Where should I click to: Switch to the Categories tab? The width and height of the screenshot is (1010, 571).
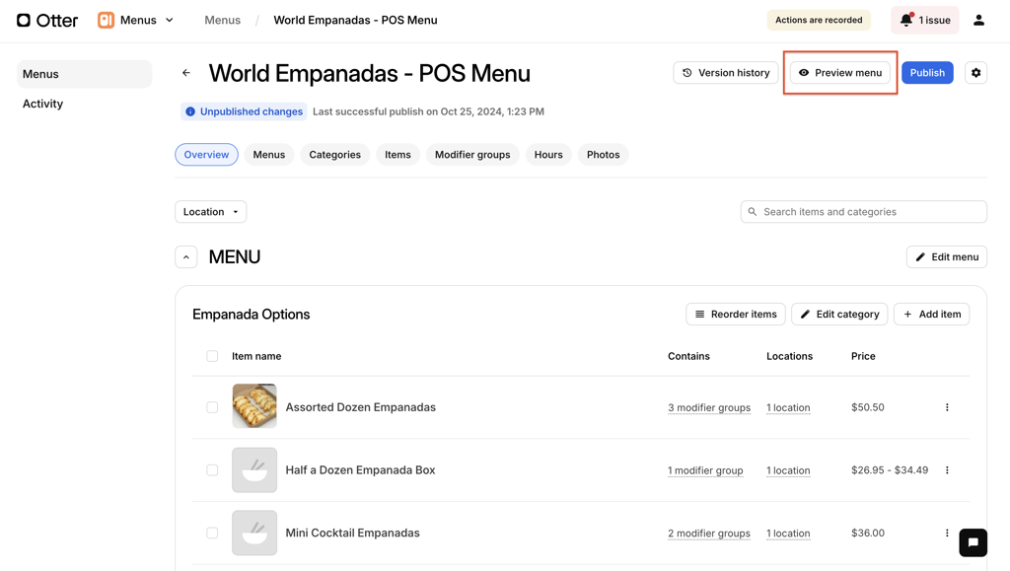point(335,155)
